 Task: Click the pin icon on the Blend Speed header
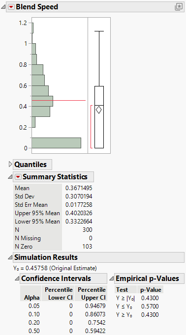pyautogui.click(x=179, y=7)
